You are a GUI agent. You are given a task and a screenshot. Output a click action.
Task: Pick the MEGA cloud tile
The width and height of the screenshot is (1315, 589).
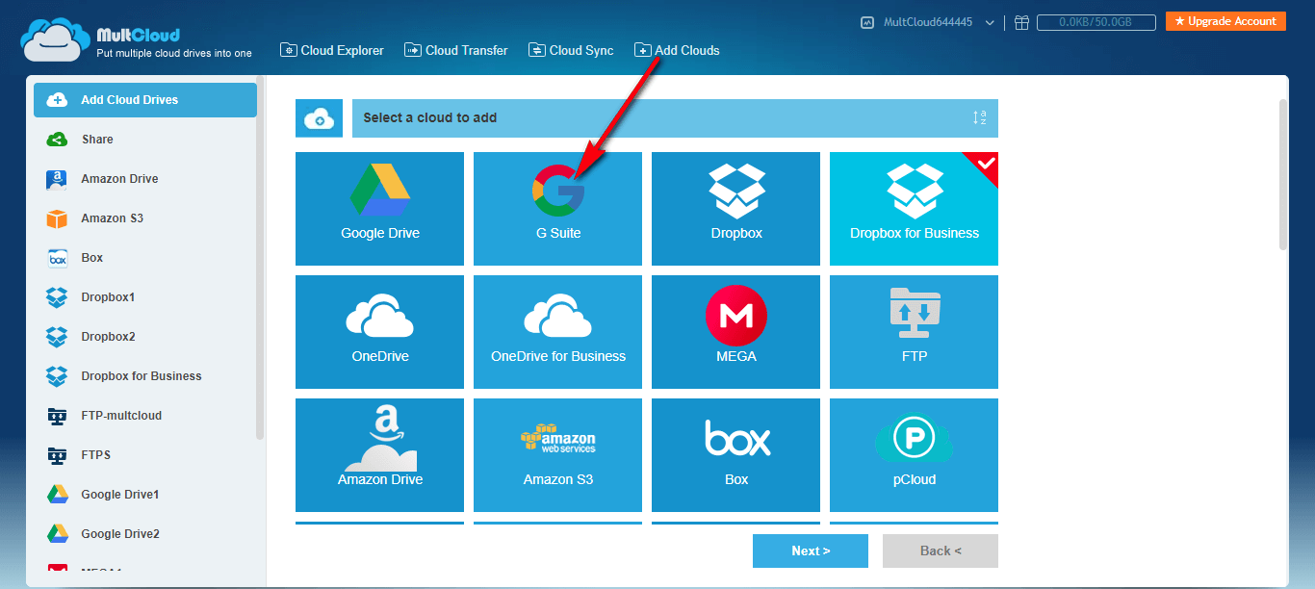point(735,331)
